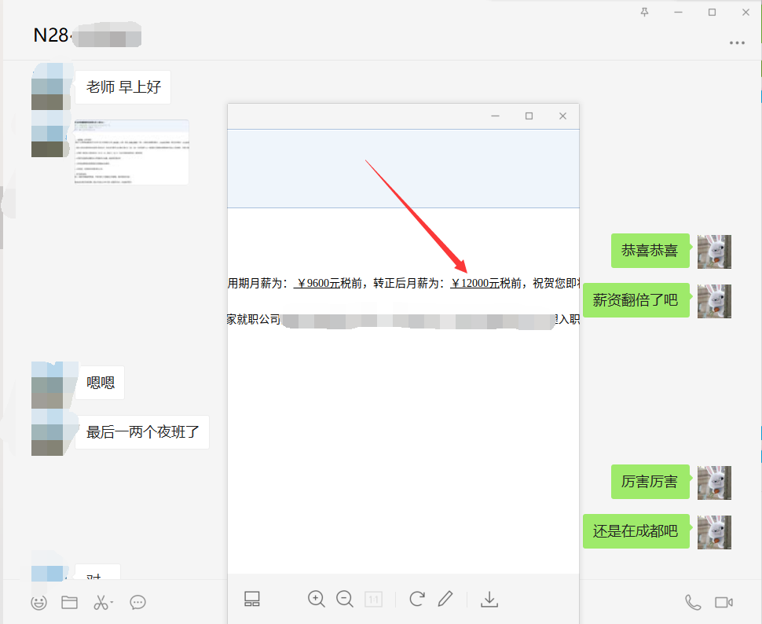Image resolution: width=762 pixels, height=624 pixels.
Task: Open the document image thumbnail in chat
Action: [x=130, y=152]
